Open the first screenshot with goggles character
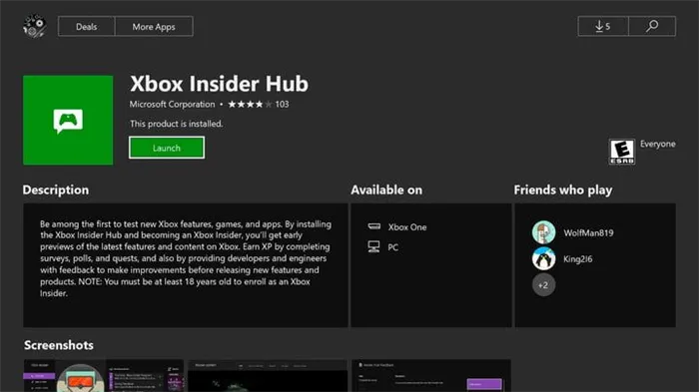This screenshot has height=392, width=699. (x=104, y=375)
